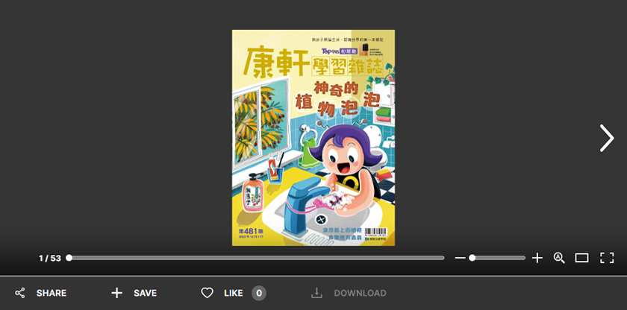Screen dimensions: 627x310
Task: Click the SAVE label
Action: pyautogui.click(x=145, y=294)
